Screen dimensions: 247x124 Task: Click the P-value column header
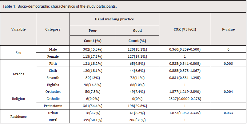229,30
